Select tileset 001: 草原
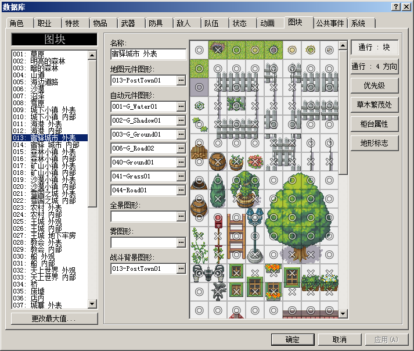414x351 pixels. 50,54
